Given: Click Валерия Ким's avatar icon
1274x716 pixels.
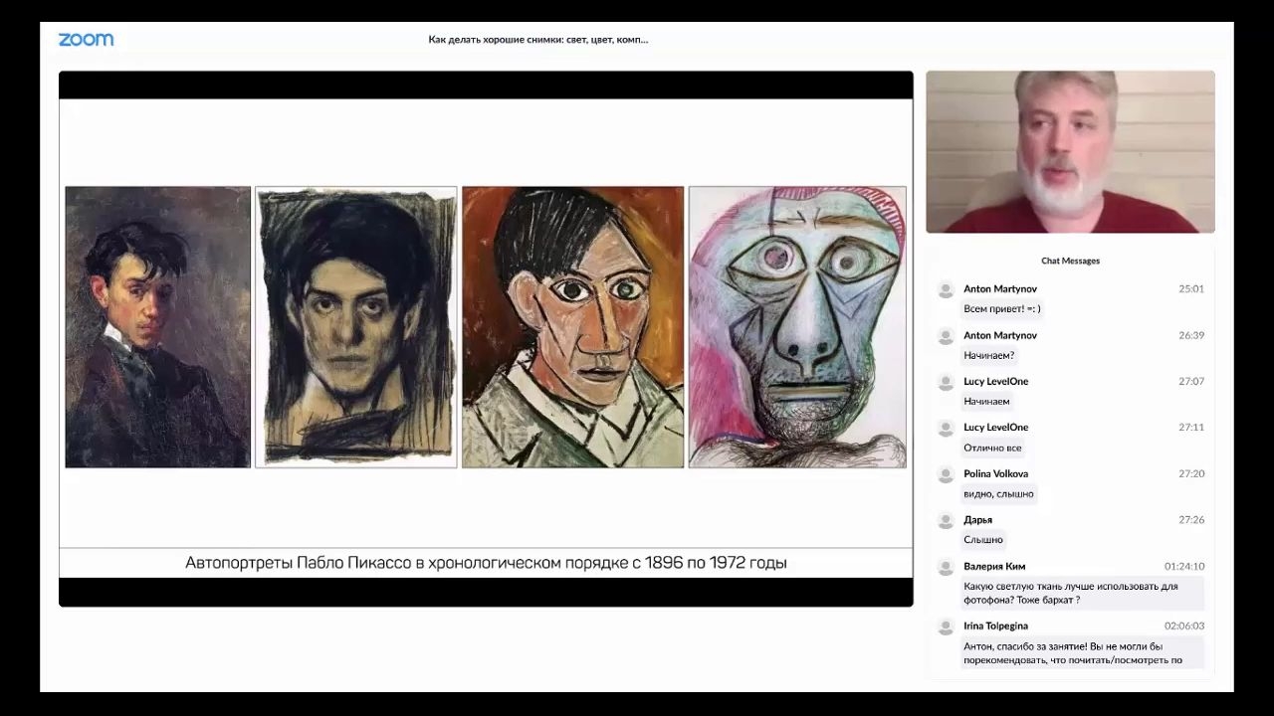Looking at the screenshot, I should point(946,567).
